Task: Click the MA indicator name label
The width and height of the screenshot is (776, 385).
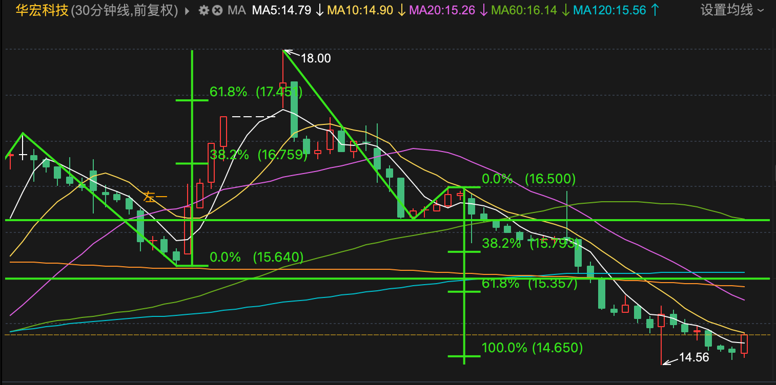Action: click(x=236, y=10)
